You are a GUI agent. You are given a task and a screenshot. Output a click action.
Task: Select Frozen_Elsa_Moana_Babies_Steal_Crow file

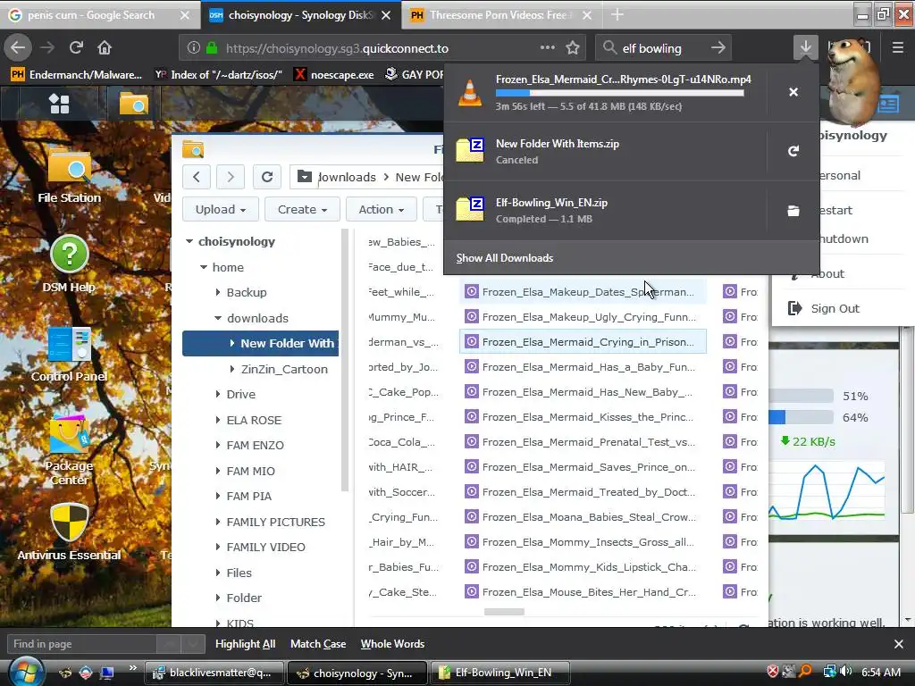(583, 517)
